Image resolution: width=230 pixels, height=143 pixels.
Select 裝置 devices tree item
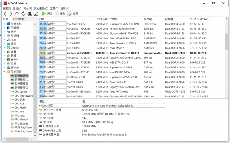(x=11, y=52)
